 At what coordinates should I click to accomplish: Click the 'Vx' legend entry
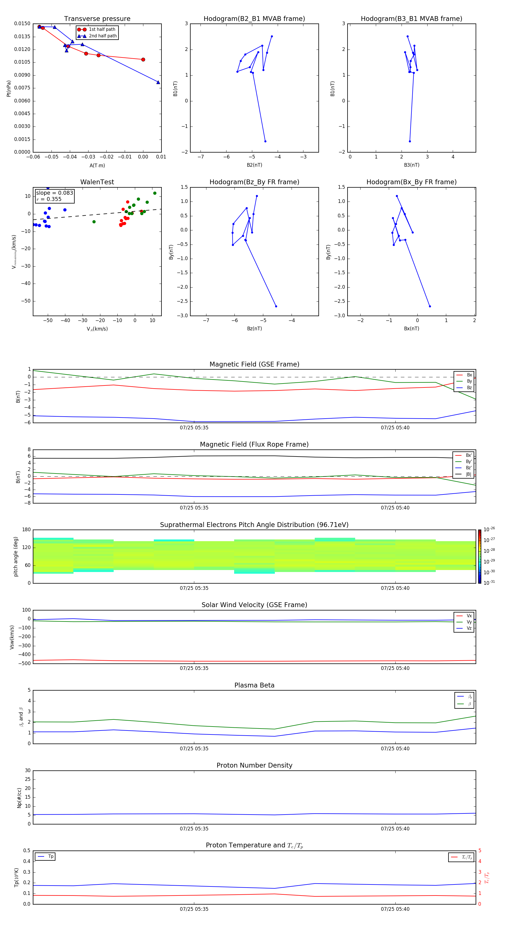[x=464, y=616]
